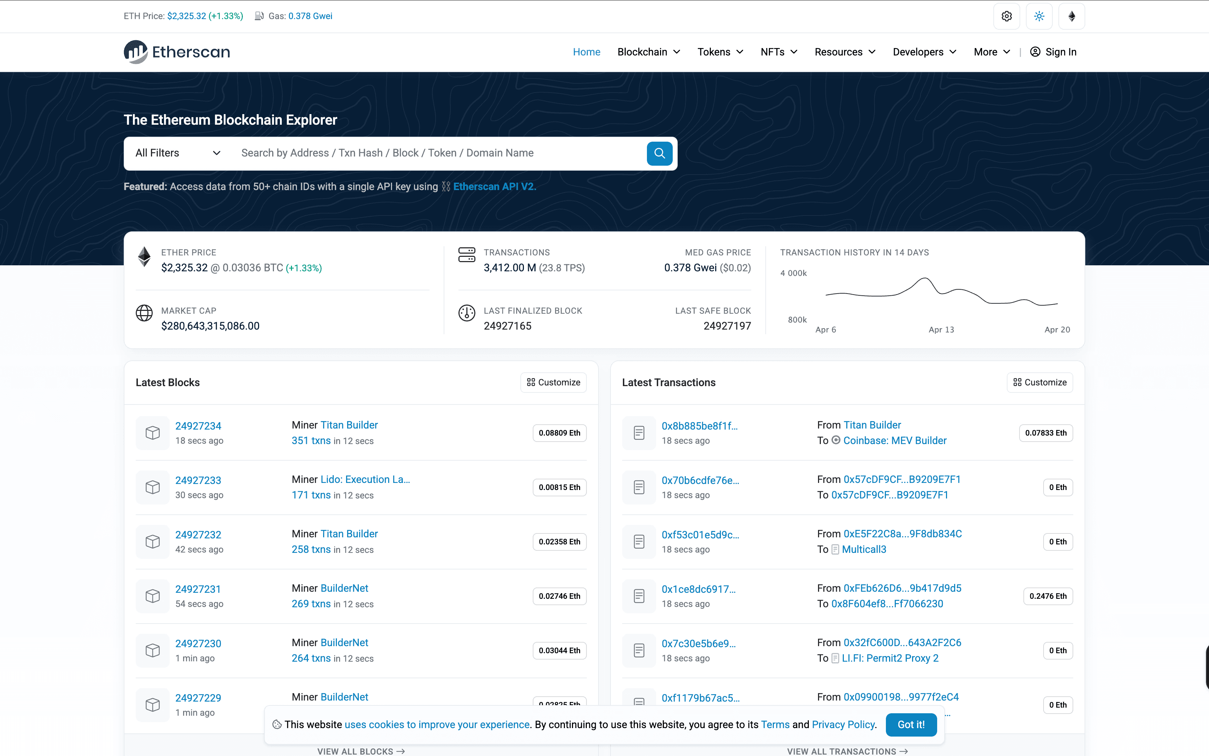Viewport: 1209px width, 756px height.
Task: Open Titan Builder miner for block 24927232
Action: point(349,533)
